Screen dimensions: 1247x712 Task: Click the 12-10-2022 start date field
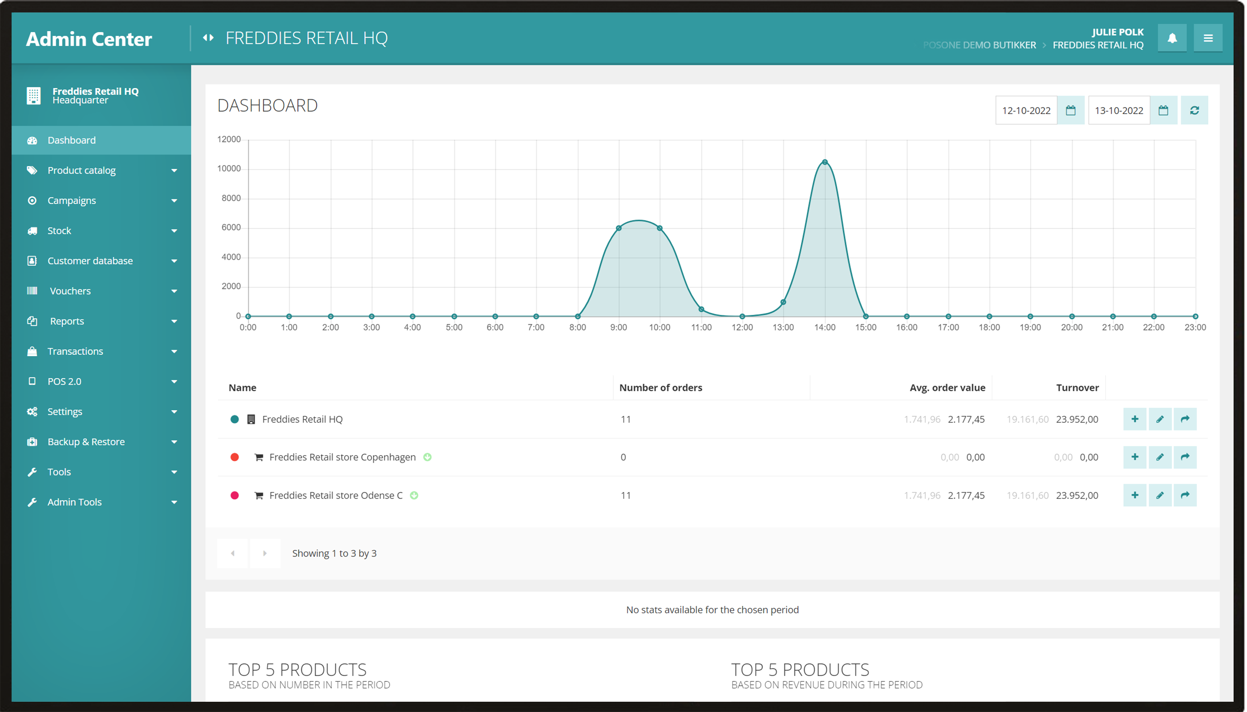1026,110
